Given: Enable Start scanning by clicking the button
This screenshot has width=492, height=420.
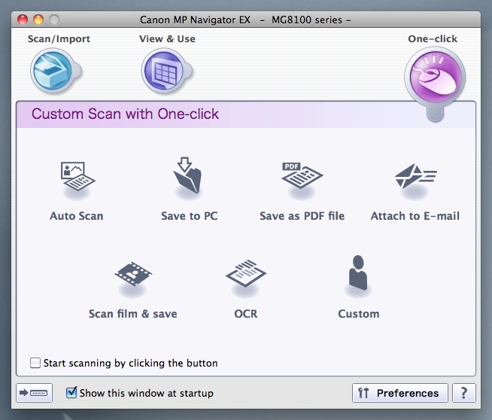Looking at the screenshot, I should tap(35, 363).
